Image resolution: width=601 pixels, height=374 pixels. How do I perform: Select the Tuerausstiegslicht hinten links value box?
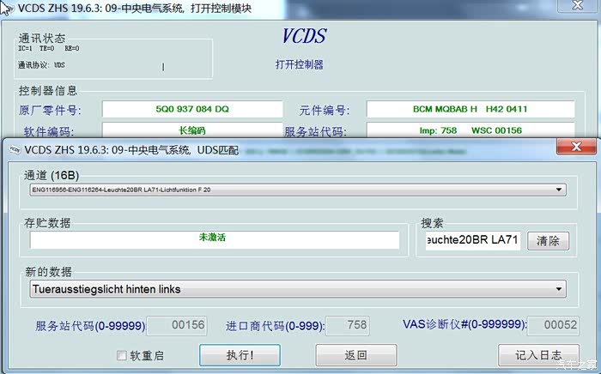coord(298,289)
